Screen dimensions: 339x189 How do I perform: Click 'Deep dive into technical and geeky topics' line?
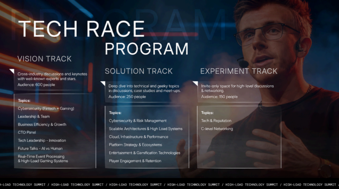(x=144, y=86)
